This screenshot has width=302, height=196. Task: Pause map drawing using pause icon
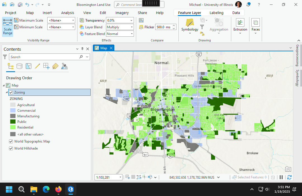tap(281, 177)
